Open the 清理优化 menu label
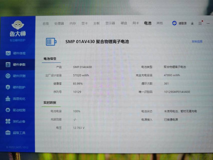This screenshot has width=213, height=160. pyautogui.click(x=19, y=99)
